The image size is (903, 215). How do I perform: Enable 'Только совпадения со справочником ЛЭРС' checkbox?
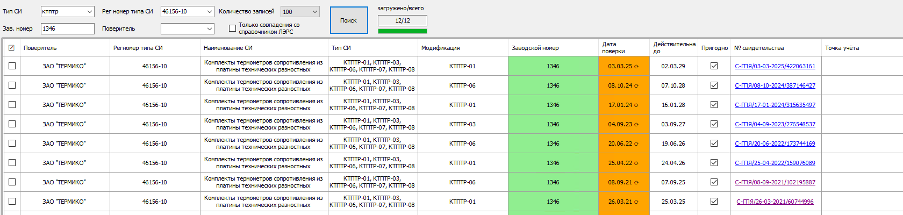click(232, 28)
